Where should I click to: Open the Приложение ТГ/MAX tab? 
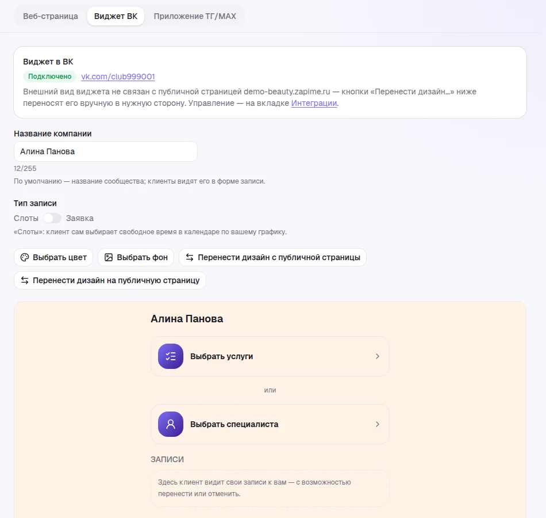click(195, 16)
